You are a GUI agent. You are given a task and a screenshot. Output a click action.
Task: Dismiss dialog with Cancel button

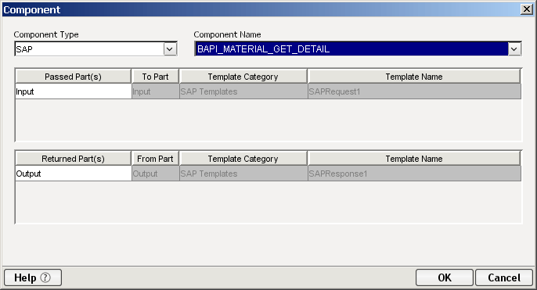[x=504, y=277]
